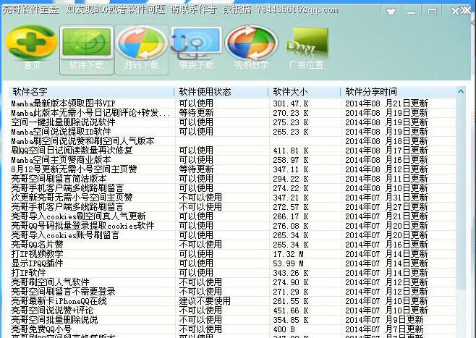The width and height of the screenshot is (476, 338).
Task: Select row 亮哥空间刷留言不需要登录
Action: 232,292
